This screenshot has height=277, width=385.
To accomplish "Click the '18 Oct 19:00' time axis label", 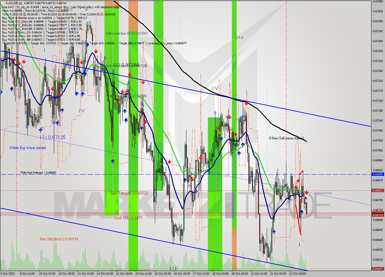I will pyautogui.click(x=240, y=274).
